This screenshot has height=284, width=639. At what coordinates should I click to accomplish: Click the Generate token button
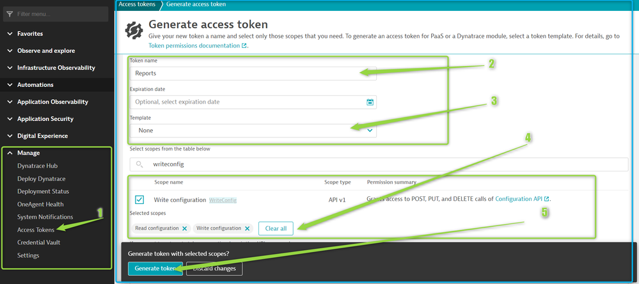(x=155, y=268)
